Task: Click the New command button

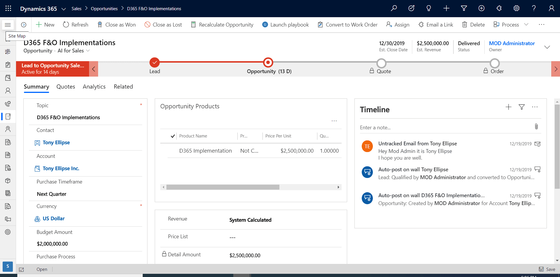Action: point(45,25)
